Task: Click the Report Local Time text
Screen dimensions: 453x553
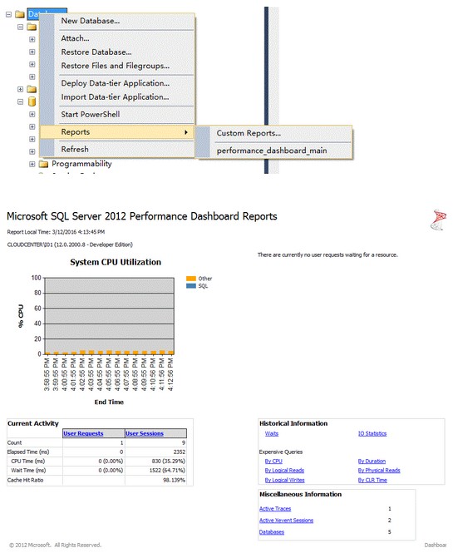Action: tap(56, 232)
